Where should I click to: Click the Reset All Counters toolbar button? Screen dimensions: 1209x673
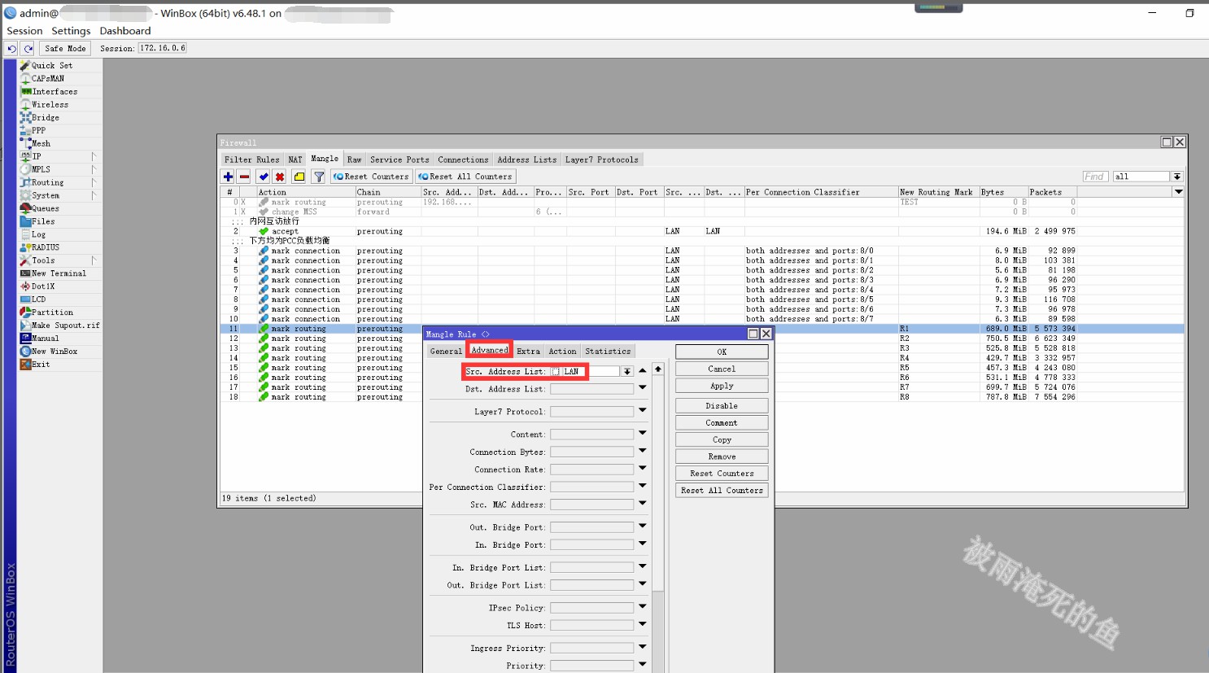(465, 177)
